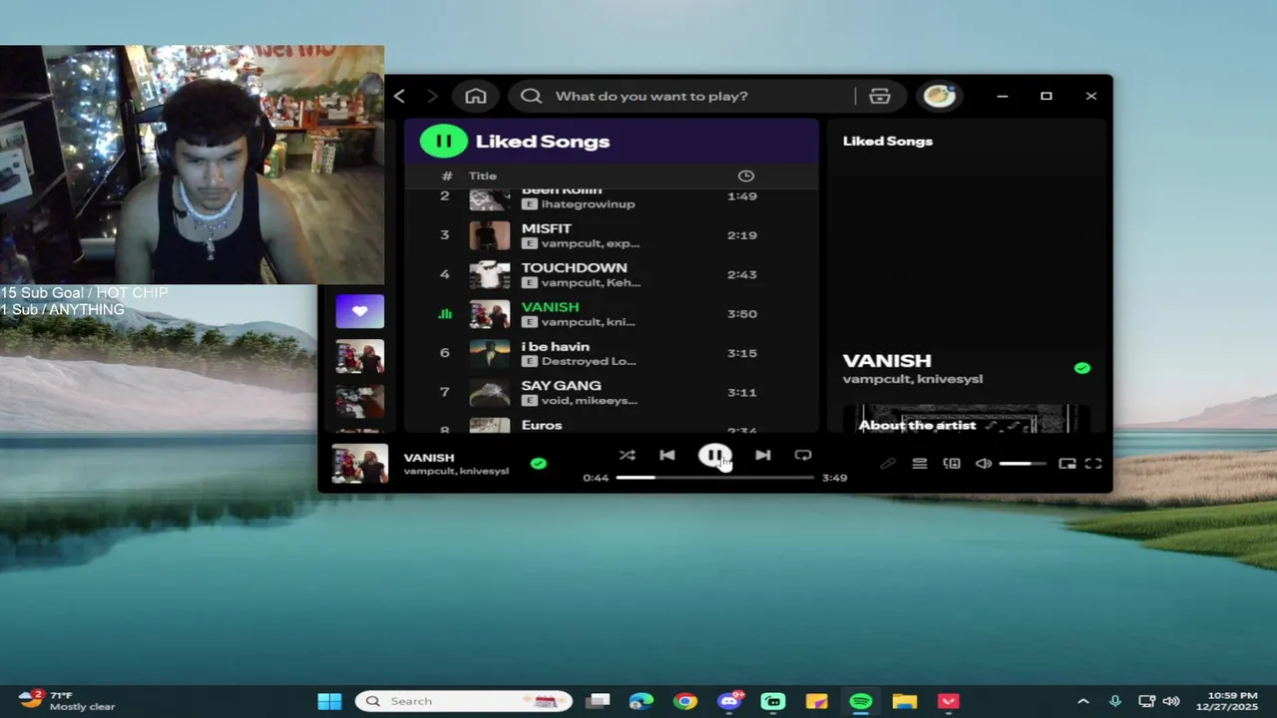The height and width of the screenshot is (718, 1277).
Task: Open the profile avatar menu
Action: tap(939, 96)
